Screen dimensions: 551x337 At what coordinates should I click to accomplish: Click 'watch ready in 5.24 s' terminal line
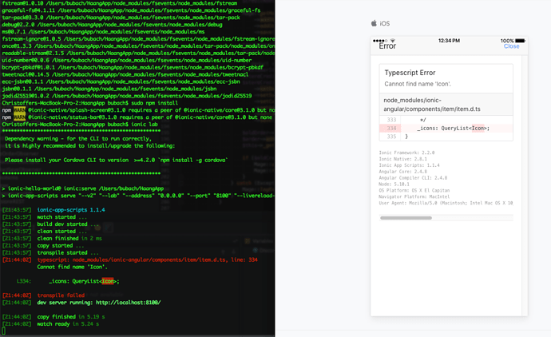click(68, 324)
